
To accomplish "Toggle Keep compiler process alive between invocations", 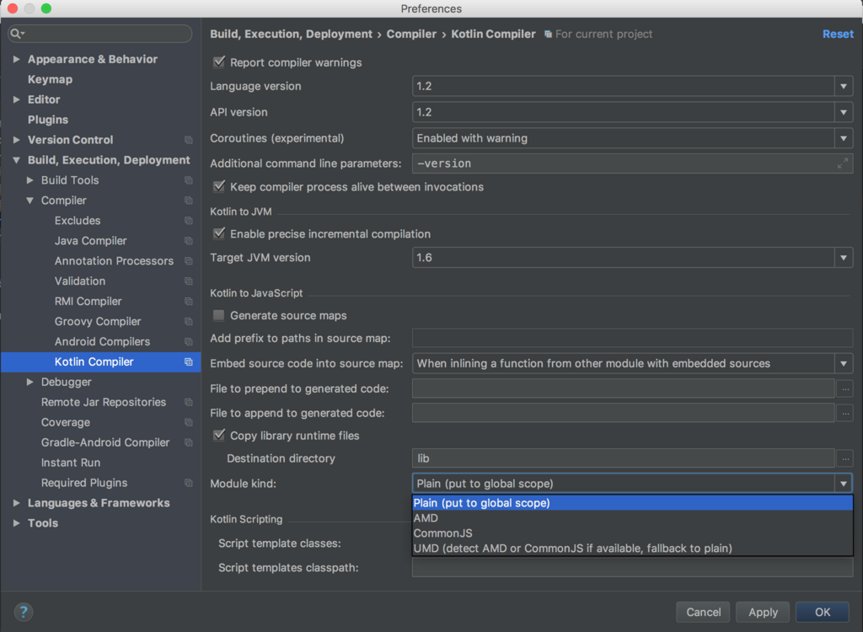I will (219, 186).
